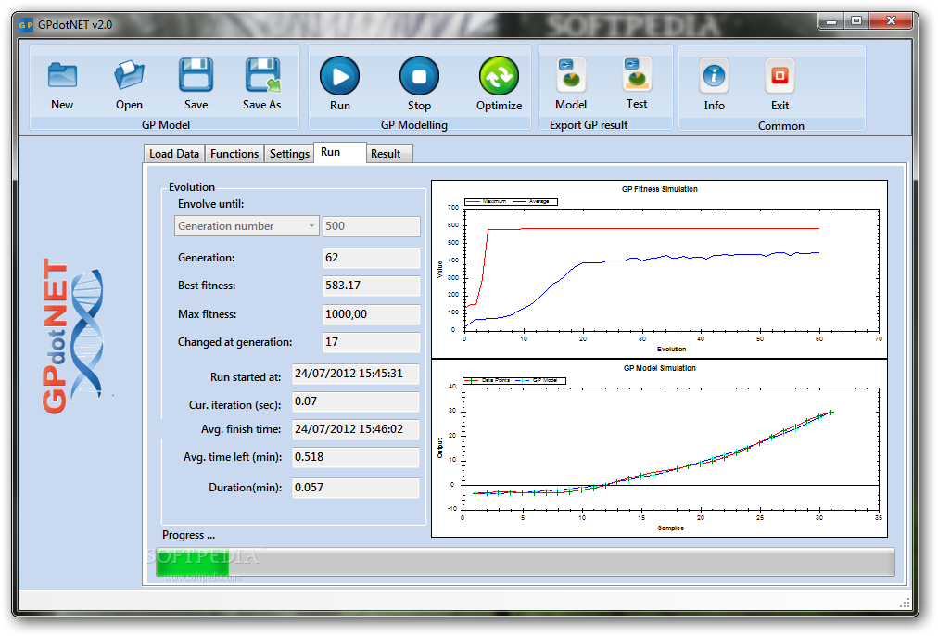
Task: Click the green progress bar
Action: click(524, 562)
